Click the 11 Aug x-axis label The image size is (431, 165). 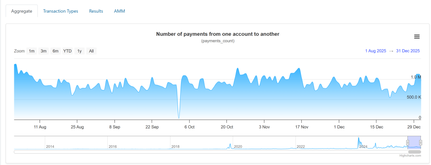[x=40, y=127]
